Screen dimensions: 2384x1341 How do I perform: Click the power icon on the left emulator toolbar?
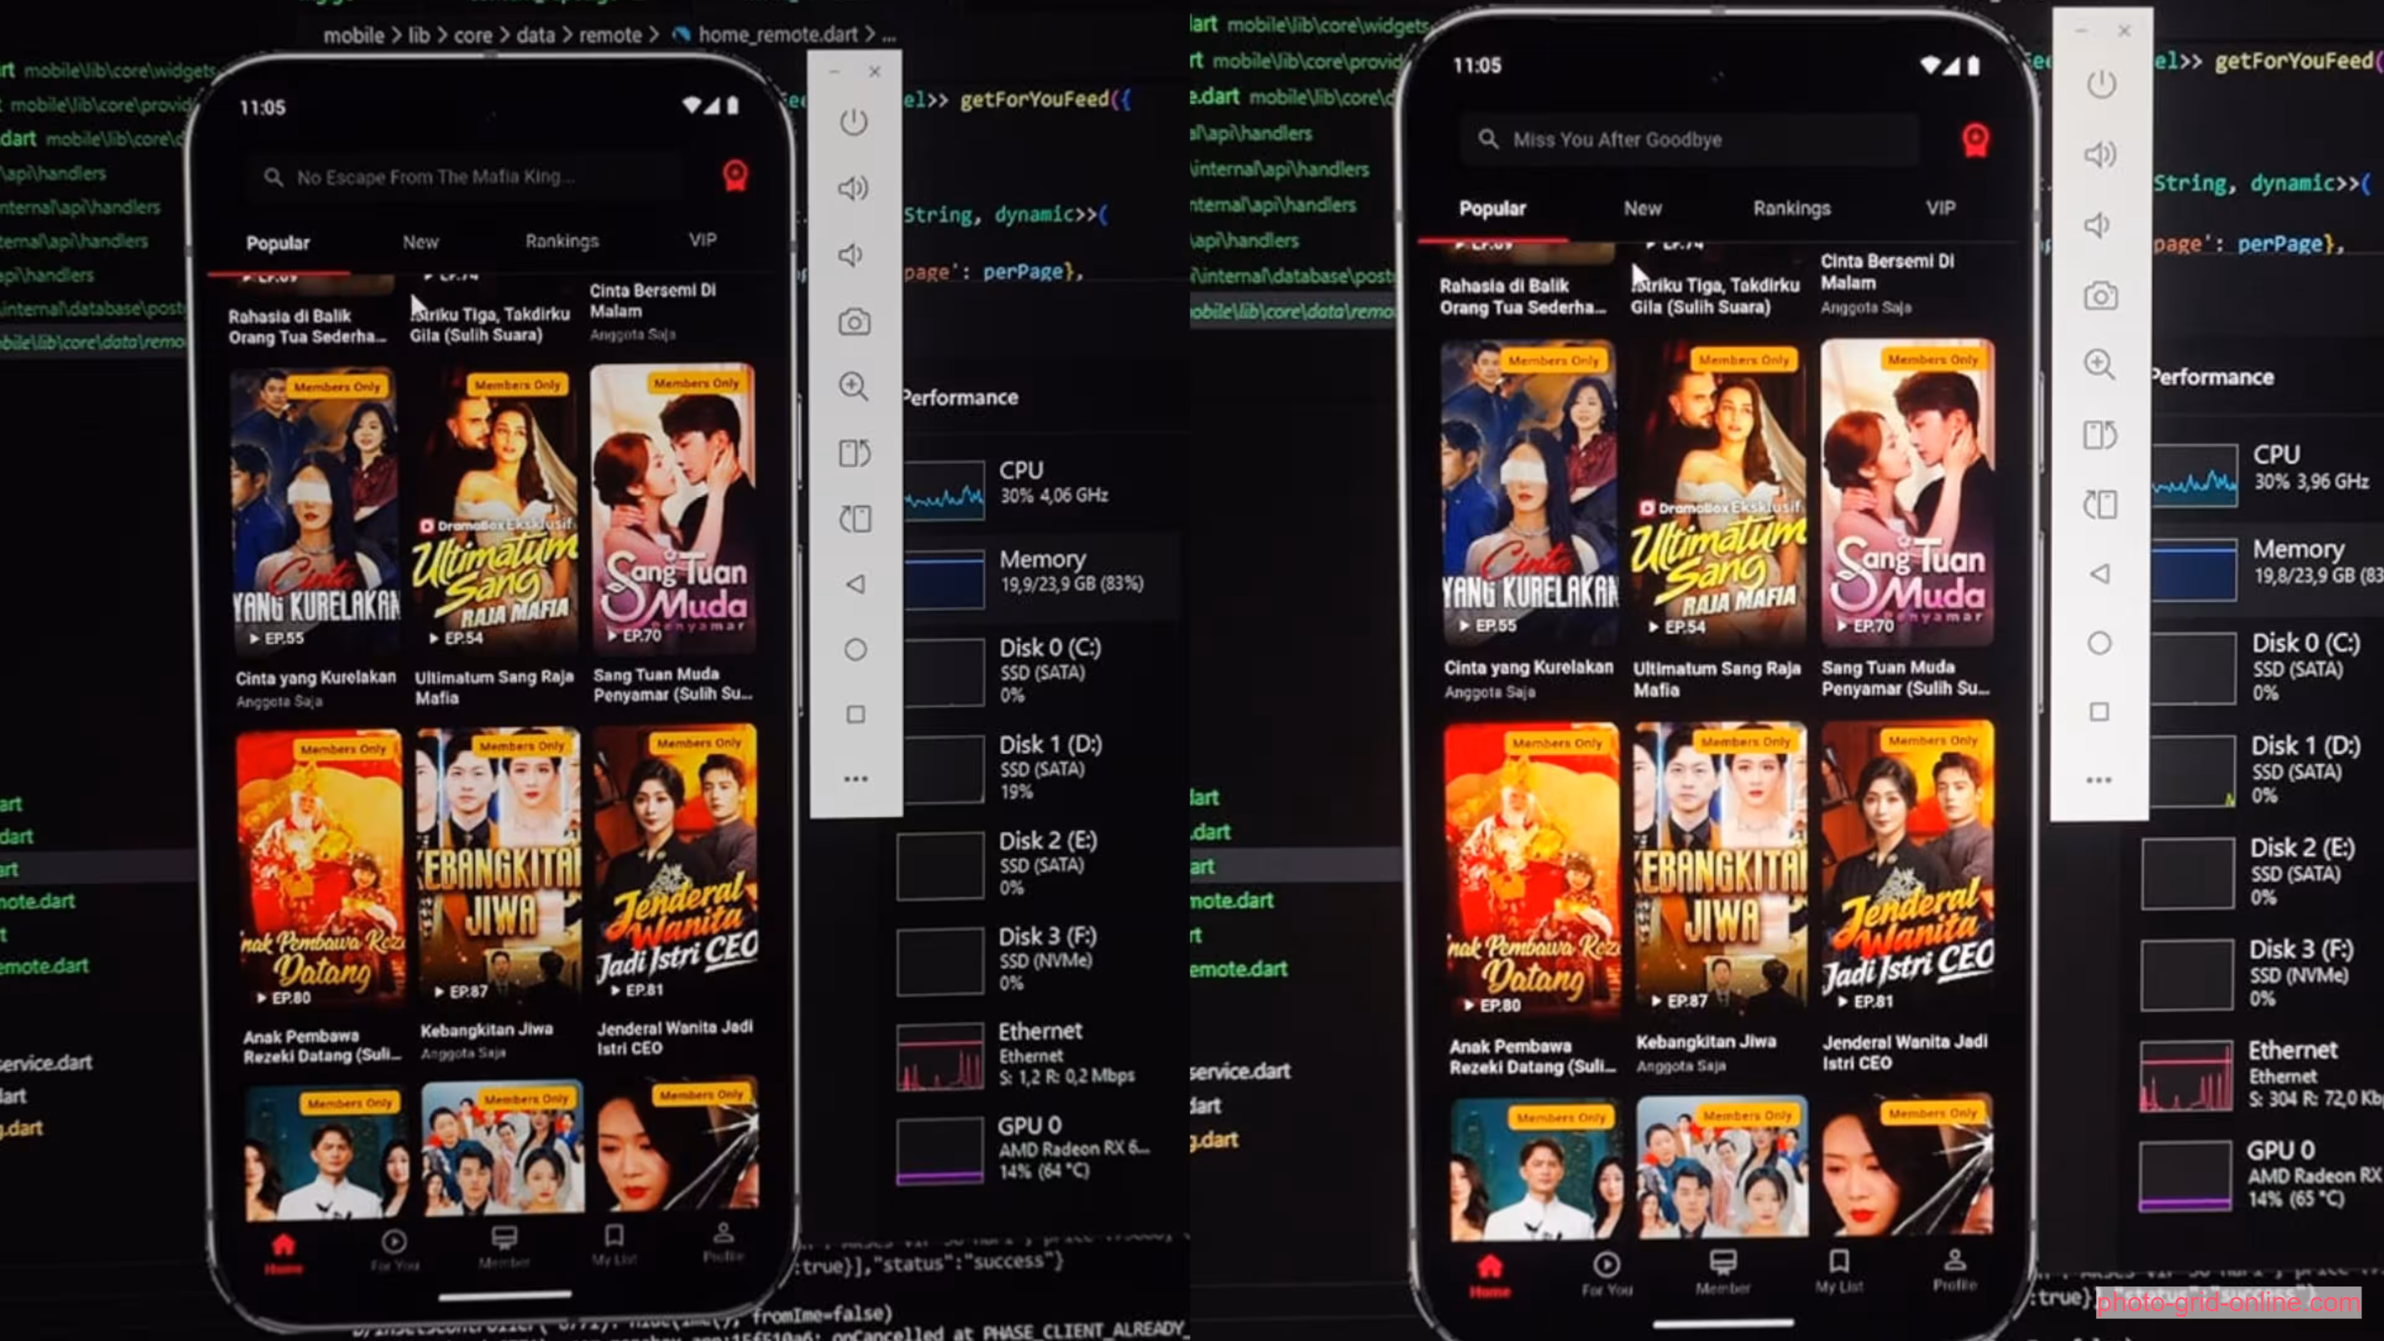[x=853, y=122]
